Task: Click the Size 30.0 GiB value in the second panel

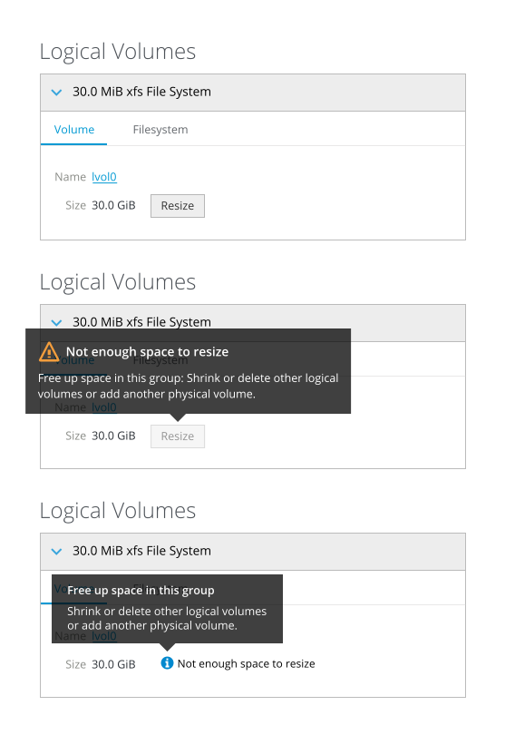Action: [113, 436]
